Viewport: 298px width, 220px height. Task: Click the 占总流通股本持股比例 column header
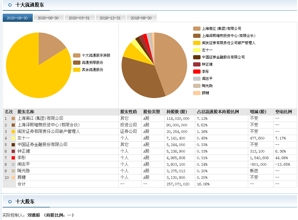point(218,112)
